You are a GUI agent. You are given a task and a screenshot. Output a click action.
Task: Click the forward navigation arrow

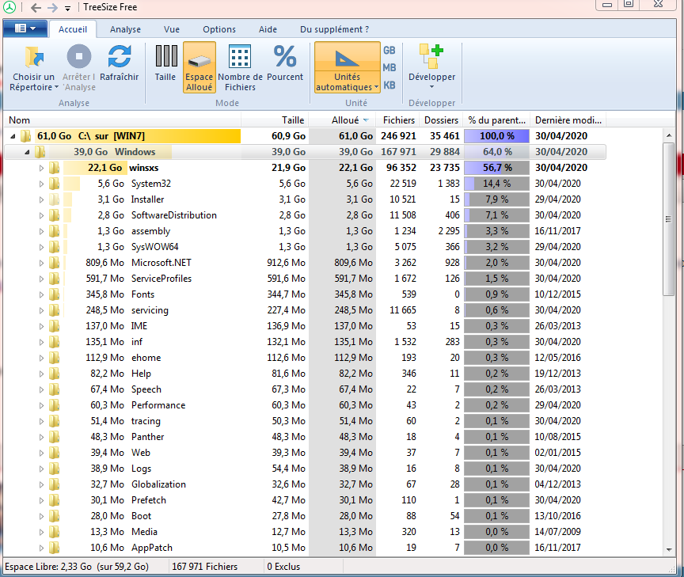pos(52,8)
